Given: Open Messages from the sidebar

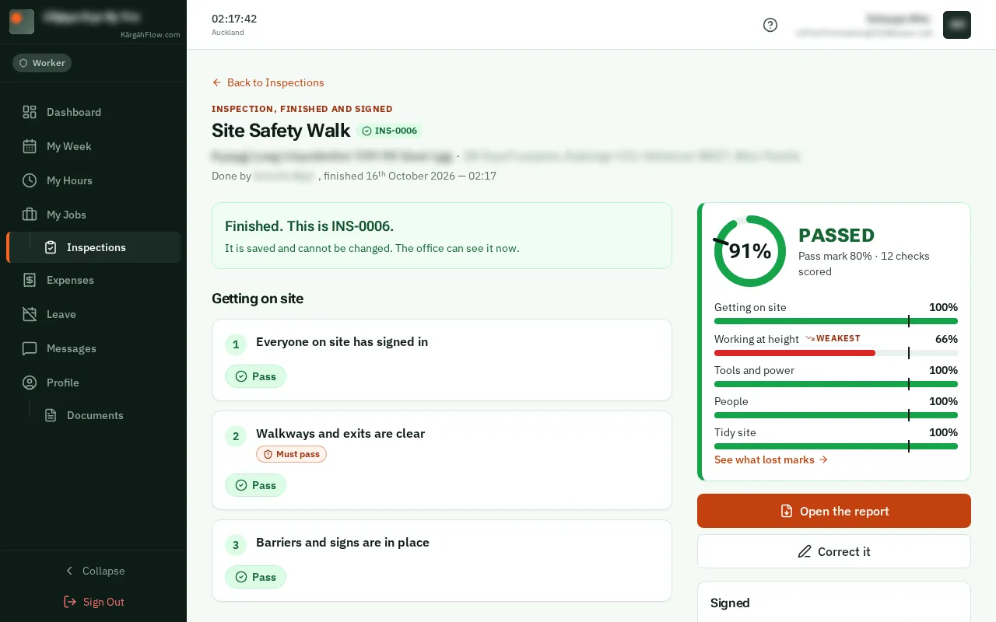Looking at the screenshot, I should [93, 348].
